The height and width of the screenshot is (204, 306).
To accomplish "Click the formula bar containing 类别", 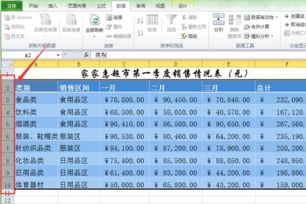I will [198, 55].
